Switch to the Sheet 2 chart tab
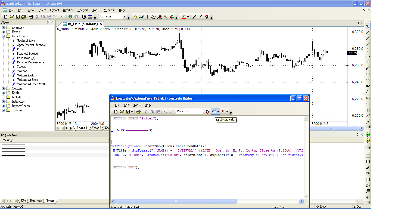417x219 pixels. [x=96, y=128]
